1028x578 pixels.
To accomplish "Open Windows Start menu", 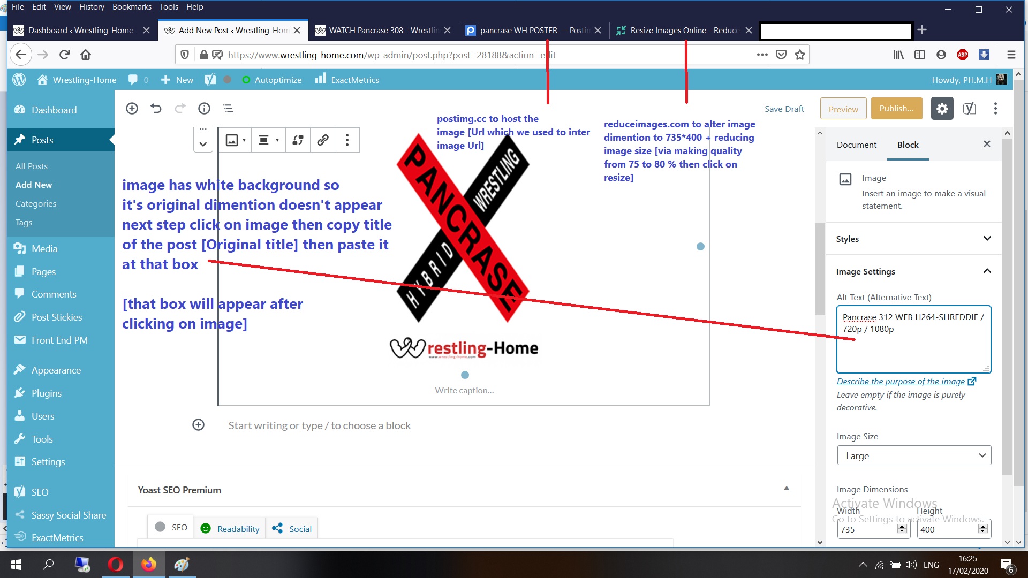I will click(16, 565).
